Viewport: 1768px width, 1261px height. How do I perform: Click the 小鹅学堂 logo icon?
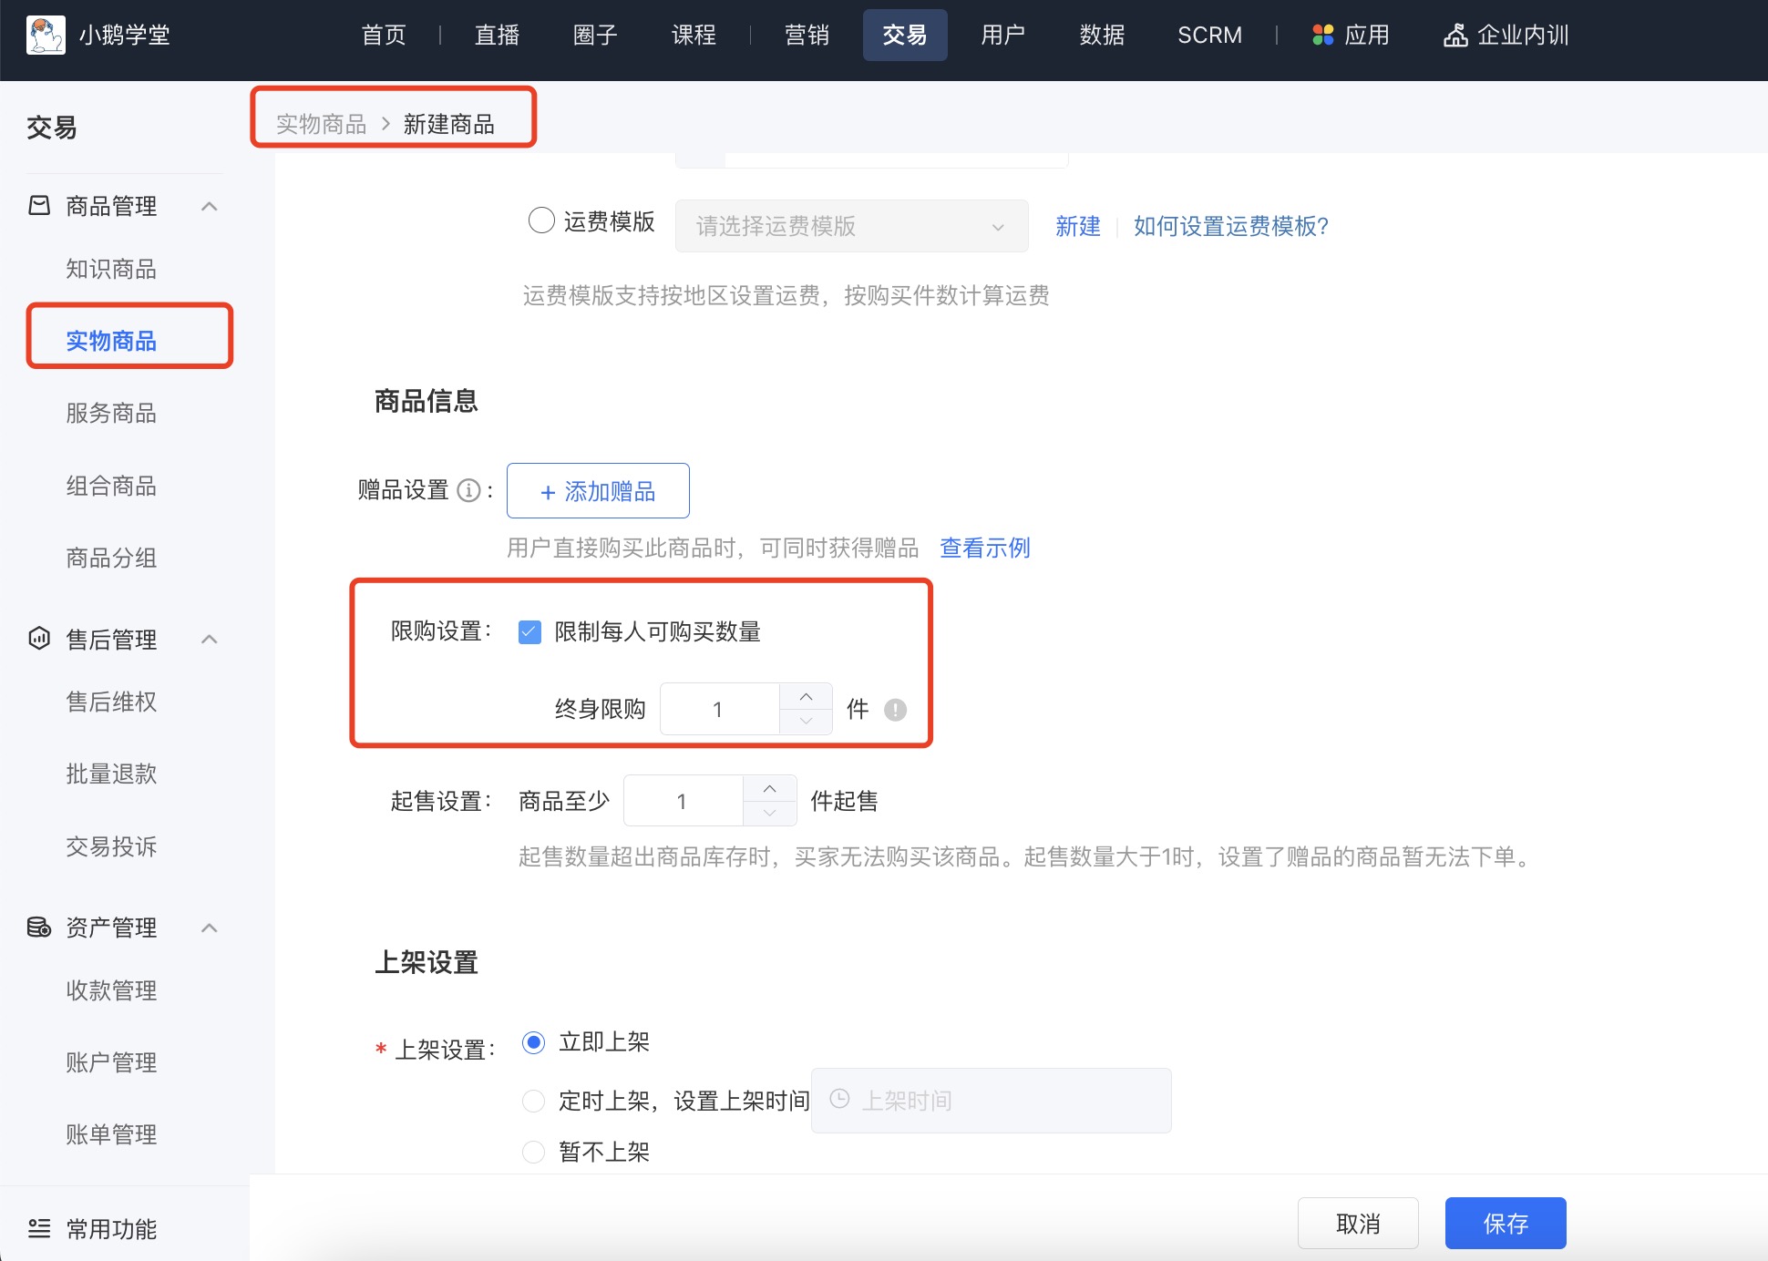tap(46, 36)
